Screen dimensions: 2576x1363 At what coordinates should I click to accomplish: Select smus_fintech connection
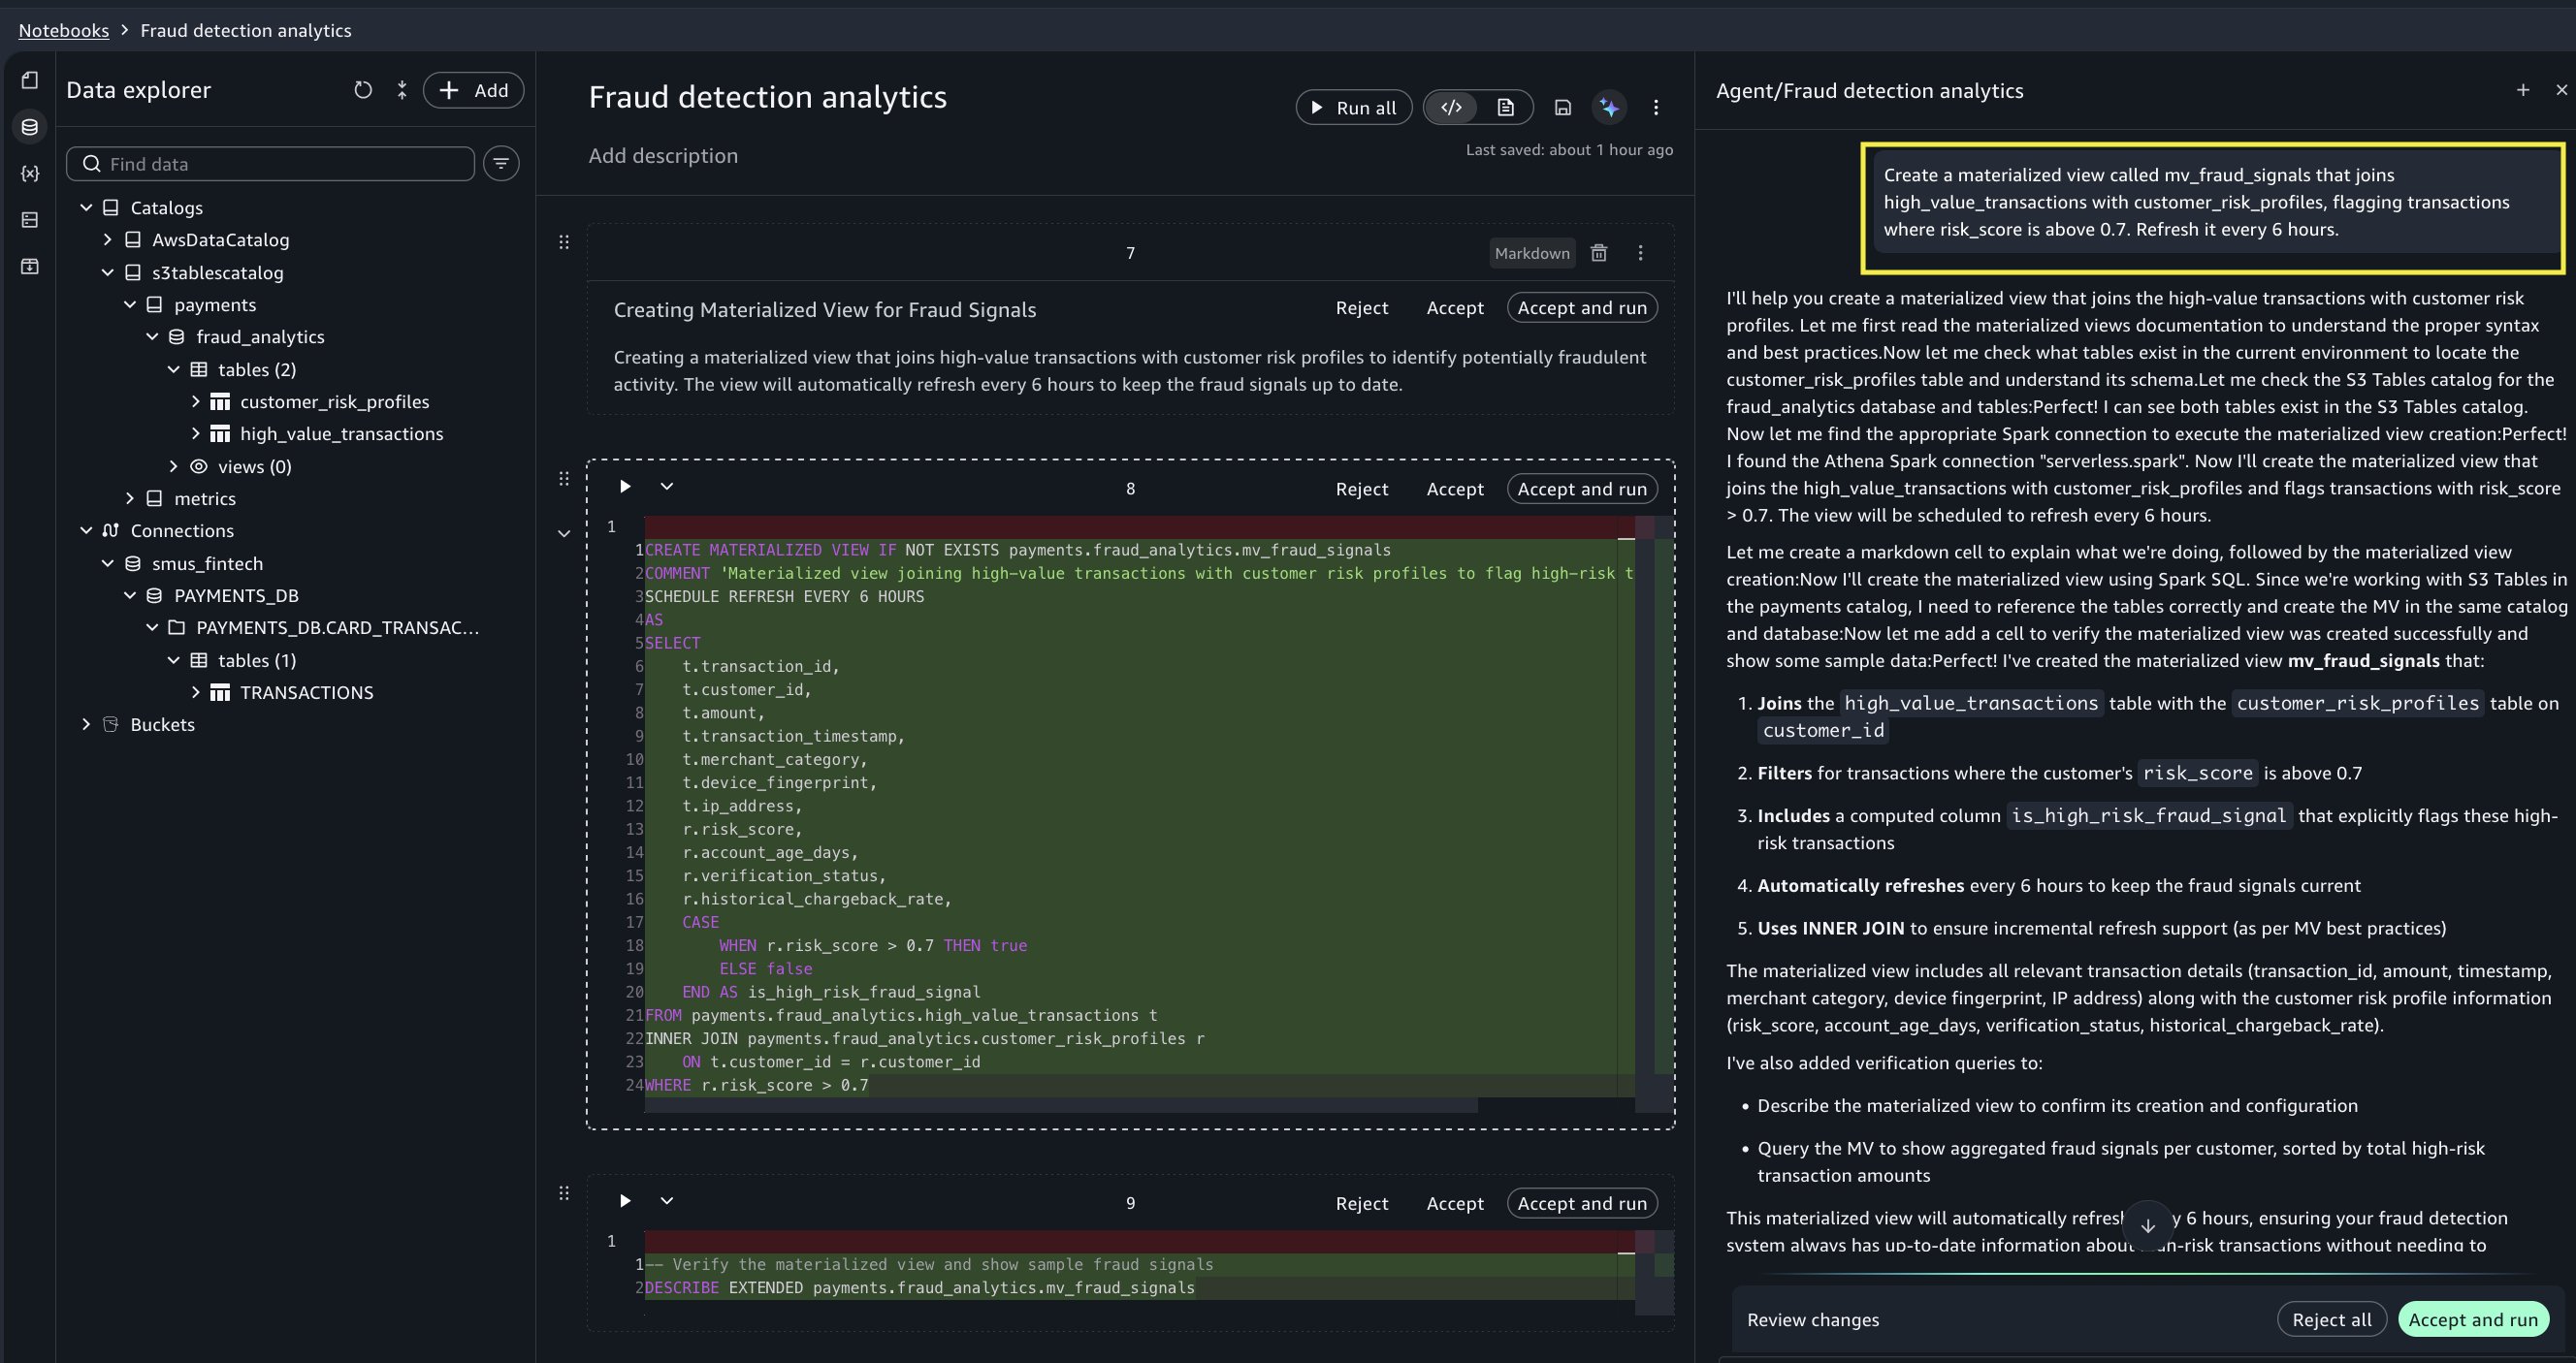(x=207, y=563)
